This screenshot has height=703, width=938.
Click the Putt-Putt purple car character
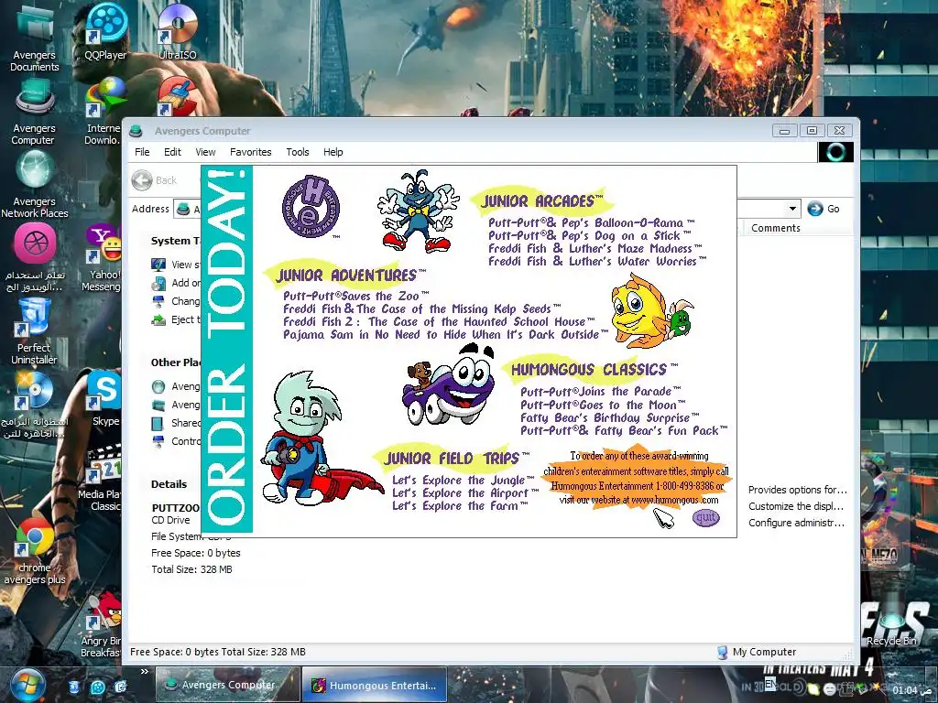pyautogui.click(x=448, y=385)
